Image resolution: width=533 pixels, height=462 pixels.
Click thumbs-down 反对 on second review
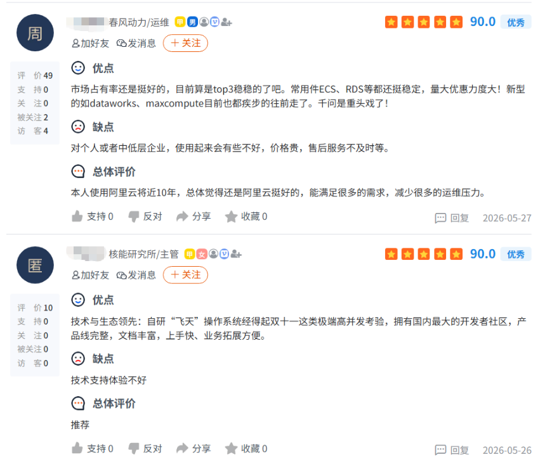pos(145,449)
